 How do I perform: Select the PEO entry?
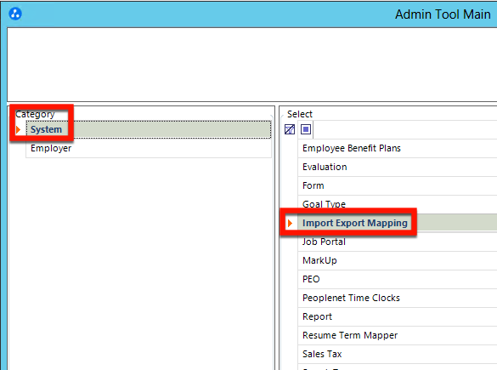(x=398, y=279)
